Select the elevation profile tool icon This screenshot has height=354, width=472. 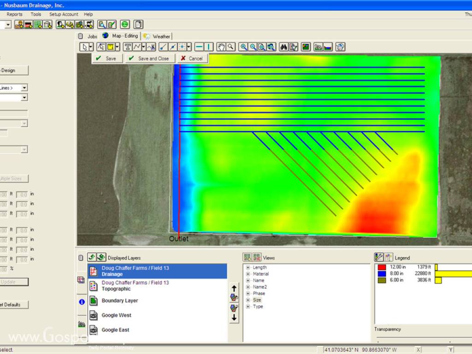coord(328,47)
